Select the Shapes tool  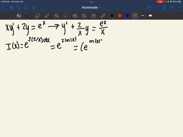56,16
